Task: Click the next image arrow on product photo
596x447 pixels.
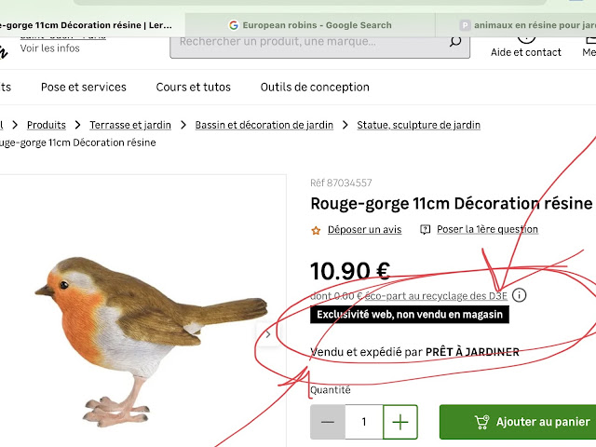Action: pos(268,334)
